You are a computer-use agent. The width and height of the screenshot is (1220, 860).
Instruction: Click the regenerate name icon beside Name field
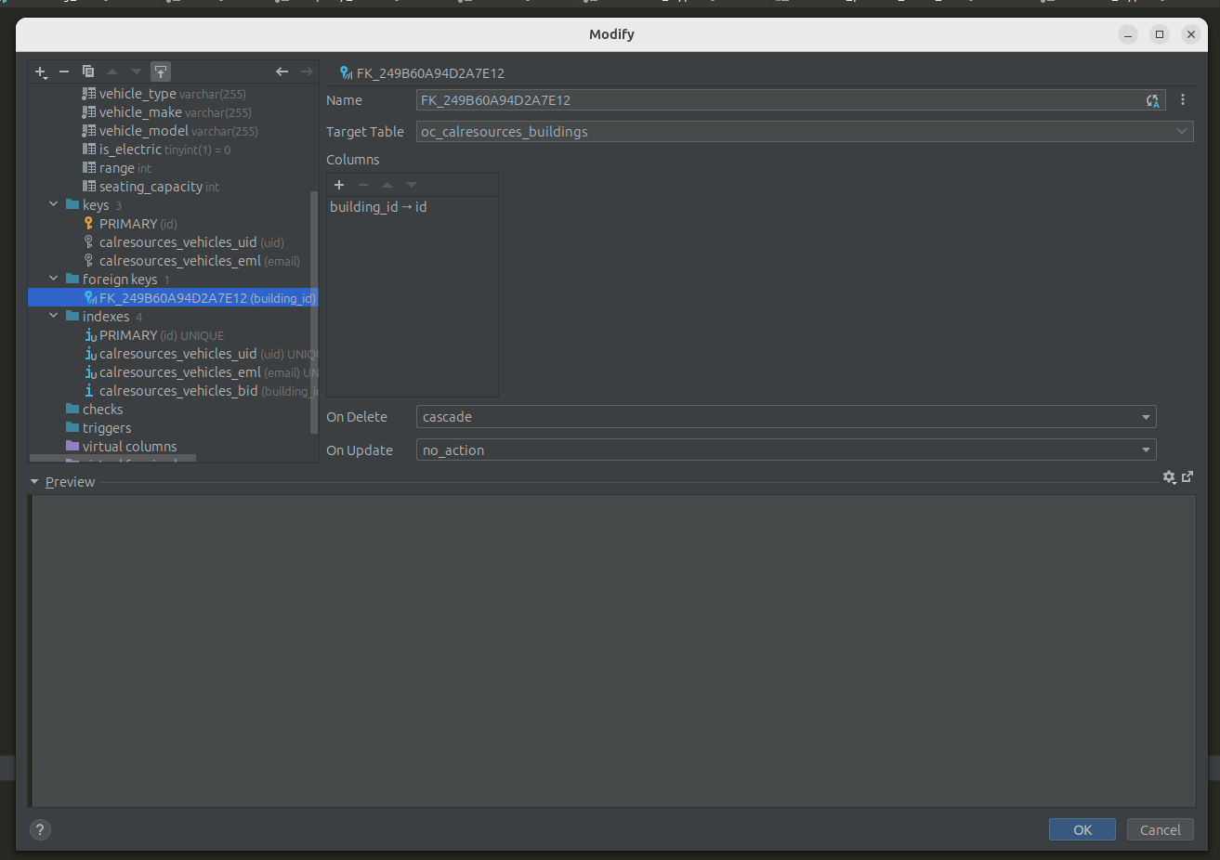[x=1152, y=99]
